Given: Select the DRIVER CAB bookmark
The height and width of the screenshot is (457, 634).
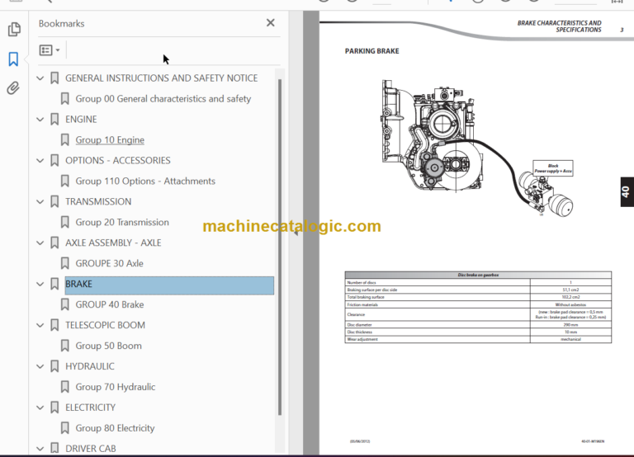Looking at the screenshot, I should 91,449.
